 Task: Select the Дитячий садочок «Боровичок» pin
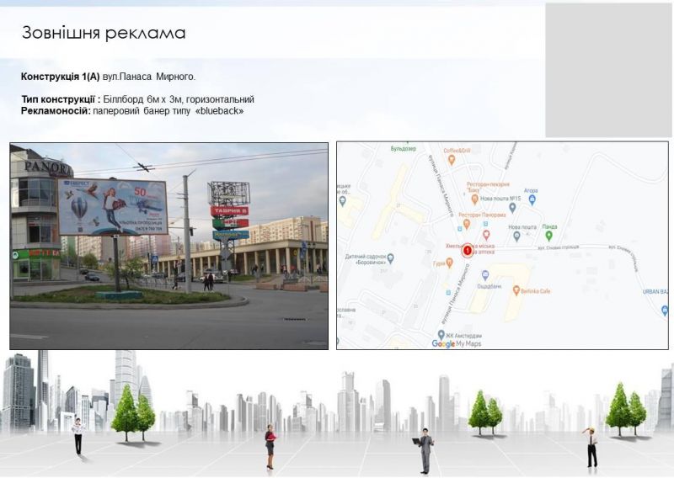pos(390,258)
